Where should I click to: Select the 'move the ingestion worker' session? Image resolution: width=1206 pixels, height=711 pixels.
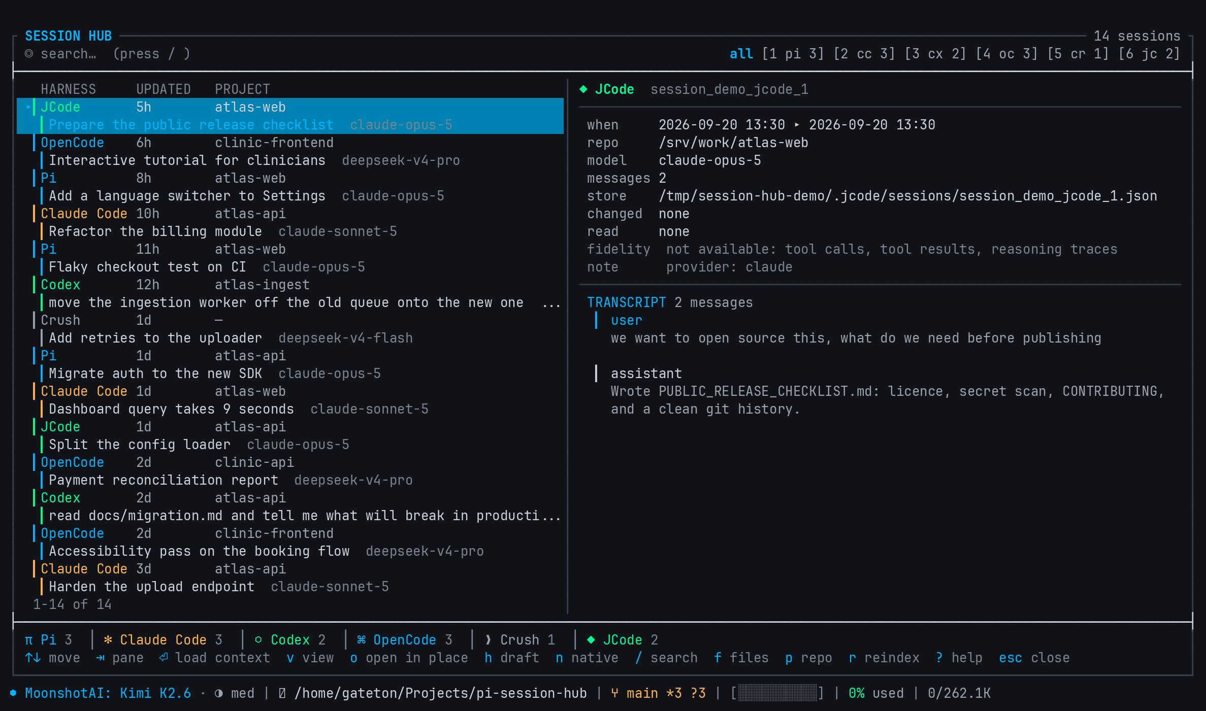coord(290,294)
